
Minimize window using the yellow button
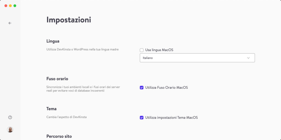coord(10,6)
